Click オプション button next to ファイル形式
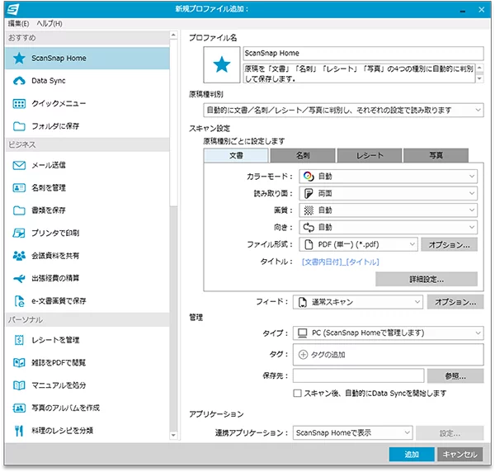 tap(449, 245)
